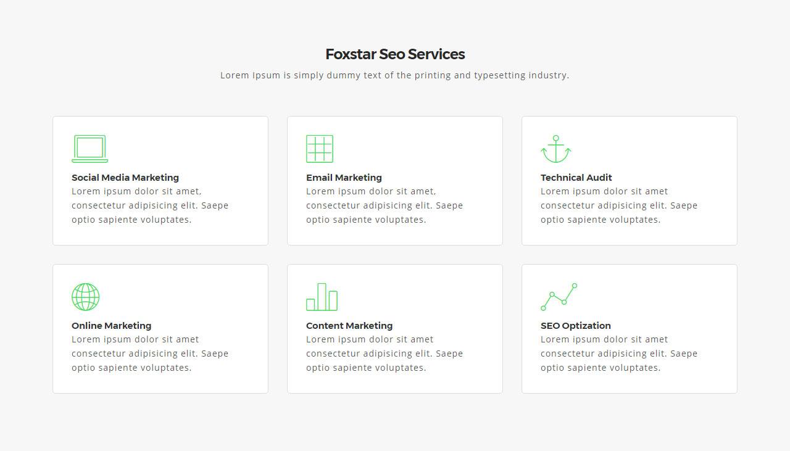This screenshot has width=790, height=451.
Task: Open the Content Marketing heading
Action: 349,326
